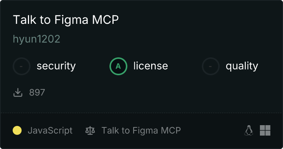The height and width of the screenshot is (149, 283).
Task: Open the Talk to Figma MCP title
Action: [x=66, y=20]
